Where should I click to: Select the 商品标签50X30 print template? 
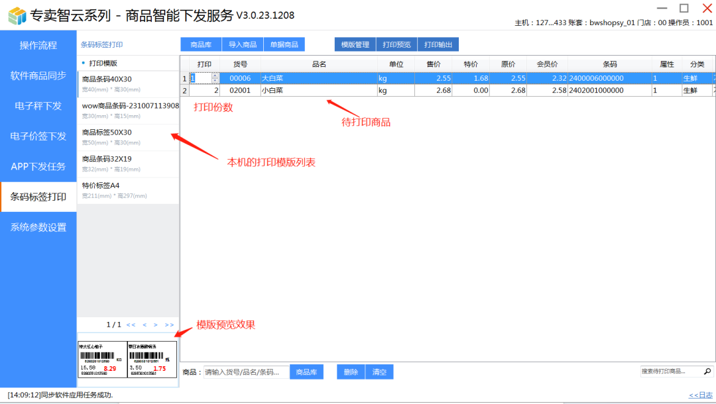pos(127,137)
